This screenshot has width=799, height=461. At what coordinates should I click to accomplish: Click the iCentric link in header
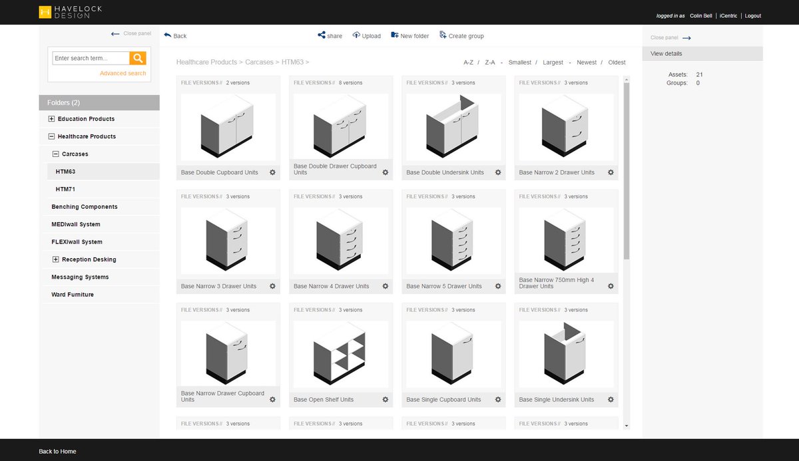coord(728,15)
